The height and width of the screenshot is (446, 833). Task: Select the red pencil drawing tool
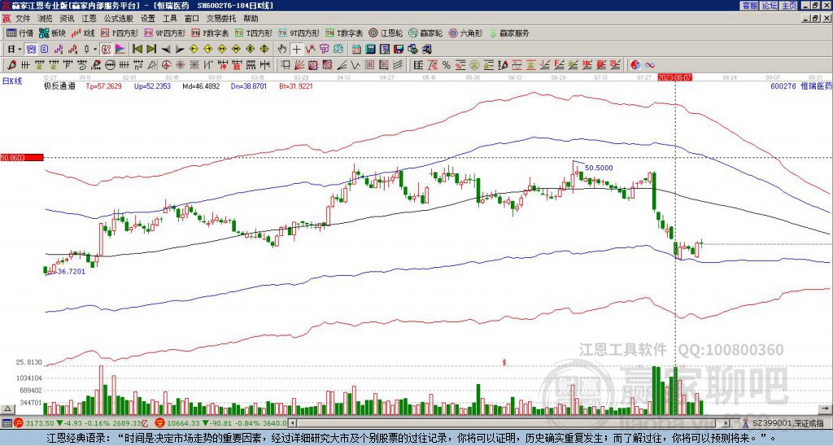(x=11, y=65)
